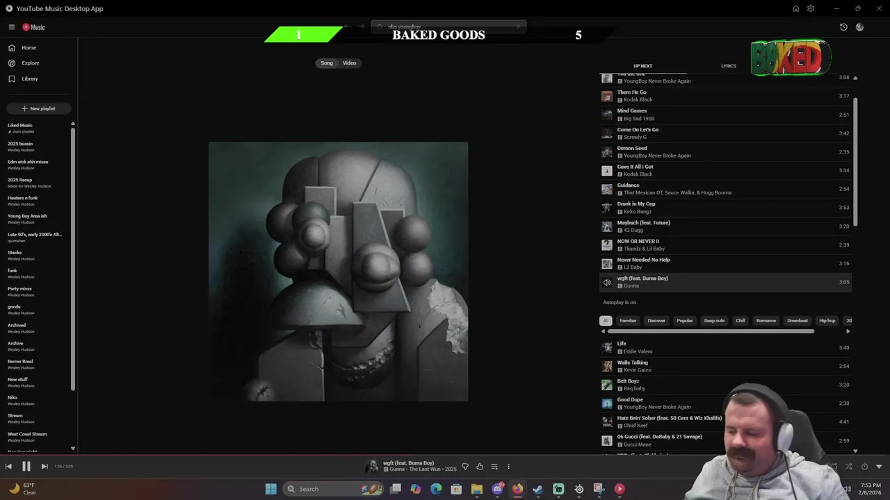Play Walls Talking by Kevin Gates

pos(725,366)
